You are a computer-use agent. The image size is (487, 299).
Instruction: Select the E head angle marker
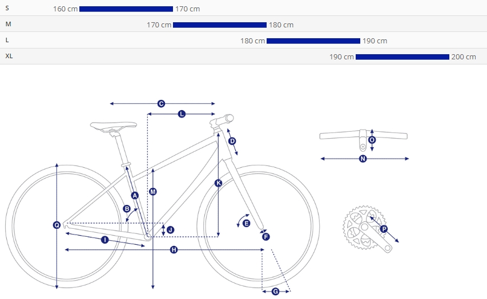coord(246,223)
